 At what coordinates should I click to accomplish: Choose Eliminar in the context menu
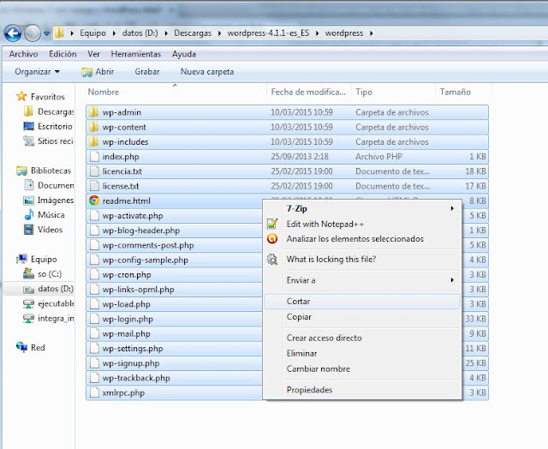(362, 353)
